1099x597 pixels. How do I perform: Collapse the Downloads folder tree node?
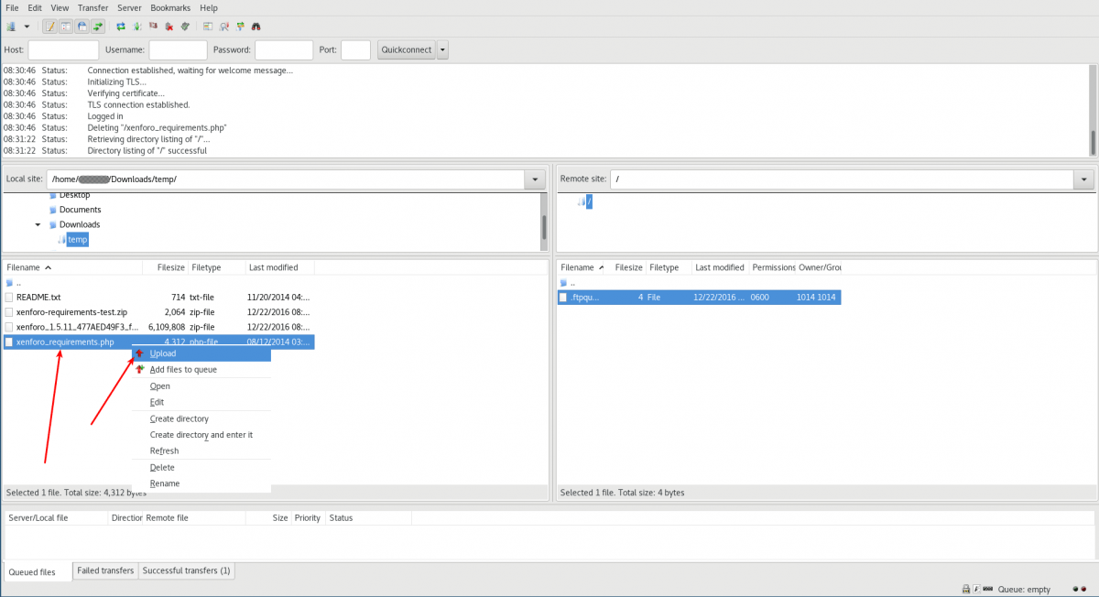38,224
